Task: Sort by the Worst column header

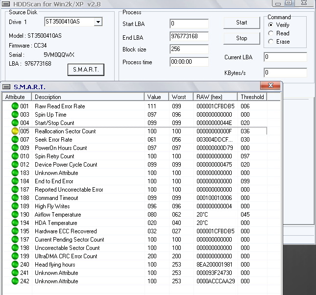Action: (x=181, y=97)
